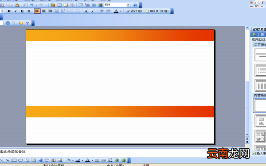Viewport: 266px width, 166px height.
Task: Click the Decrease Indent icon
Action: pos(101,11)
